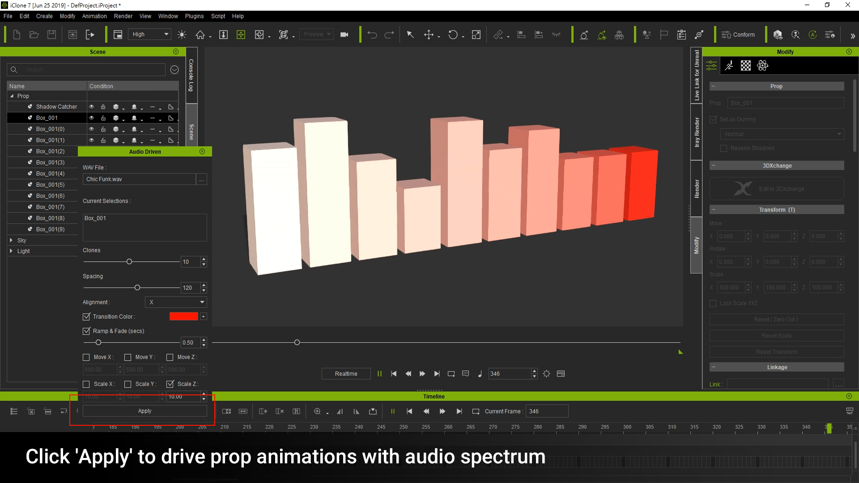
Task: Click the Redo arrow icon
Action: click(389, 34)
